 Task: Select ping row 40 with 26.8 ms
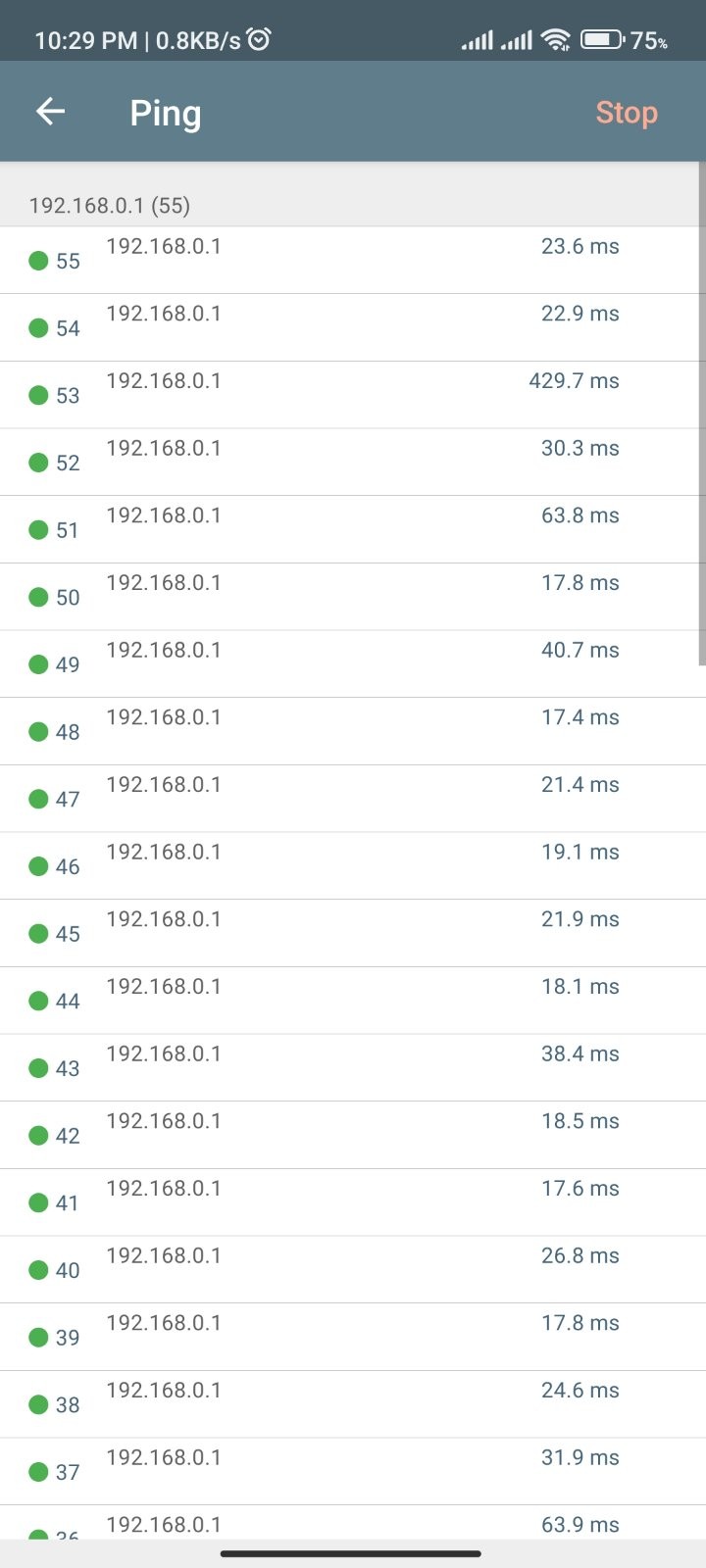click(353, 1270)
